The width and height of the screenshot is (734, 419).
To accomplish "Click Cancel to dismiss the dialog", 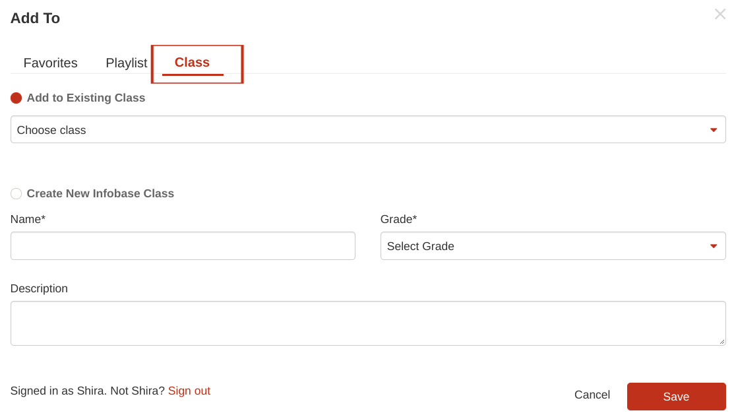I will (x=592, y=395).
